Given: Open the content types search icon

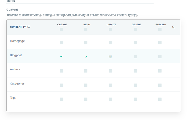Looking at the screenshot, I should click(x=174, y=27).
